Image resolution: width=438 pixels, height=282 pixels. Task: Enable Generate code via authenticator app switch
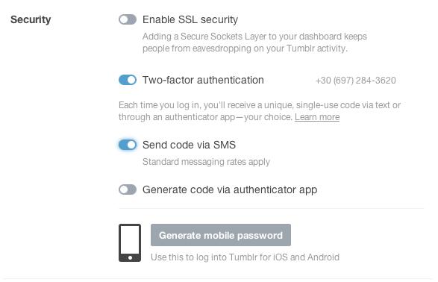128,189
